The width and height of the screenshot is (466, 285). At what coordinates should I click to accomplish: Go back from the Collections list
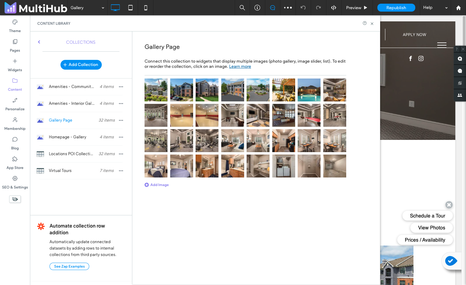pos(39,42)
